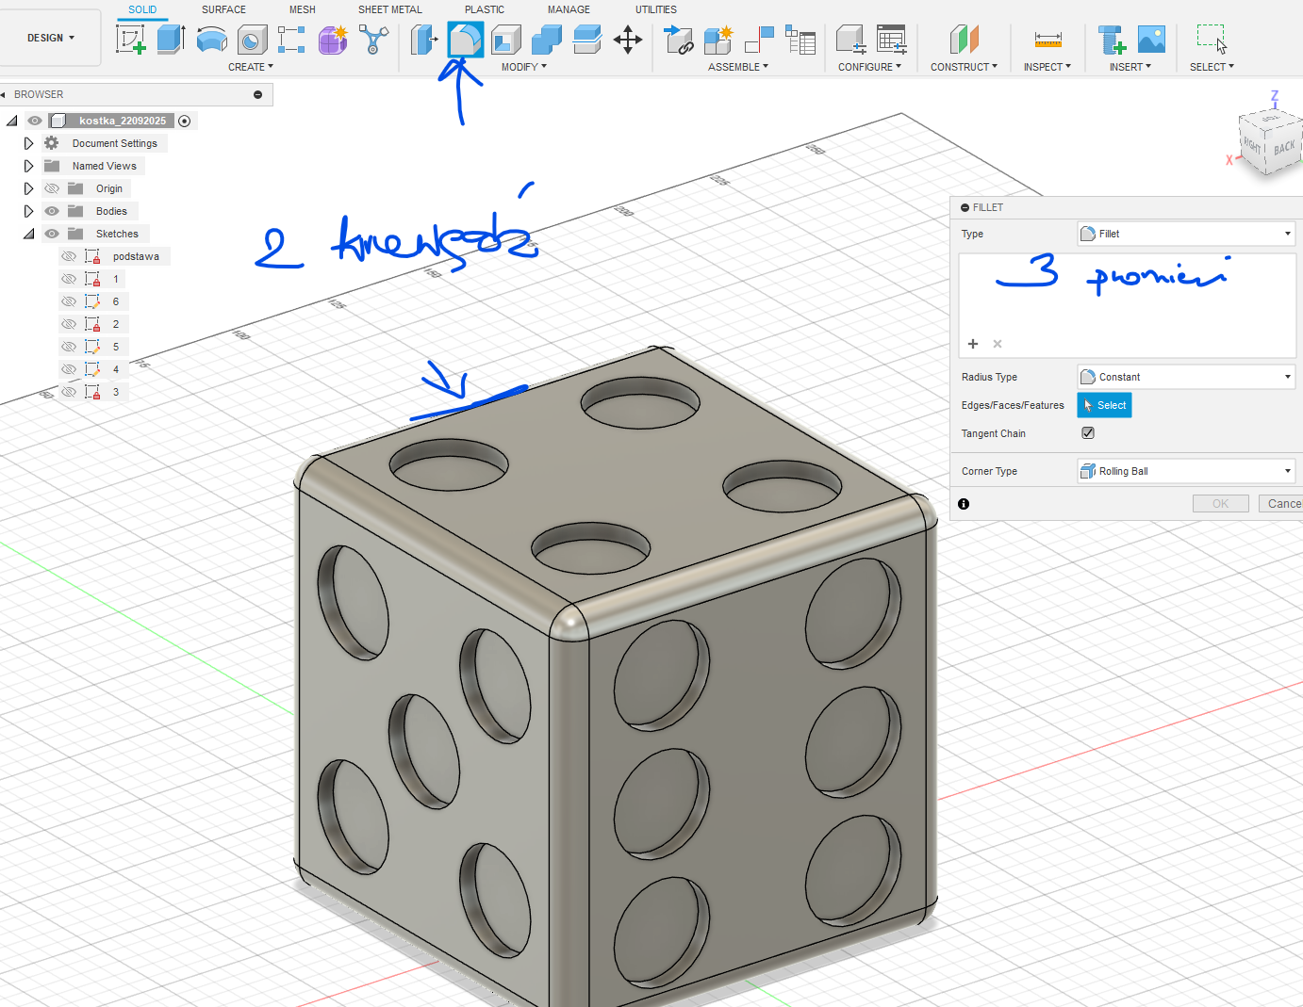The image size is (1303, 1007).
Task: Select the Shell tool icon
Action: 506,40
